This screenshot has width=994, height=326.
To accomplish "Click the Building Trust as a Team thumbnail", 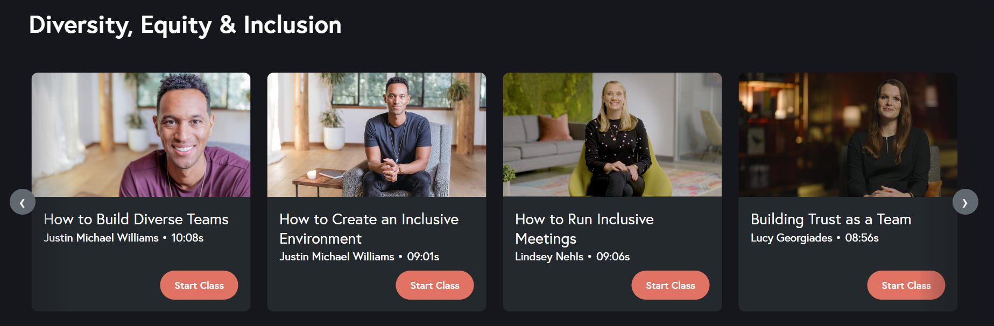I will coord(848,136).
